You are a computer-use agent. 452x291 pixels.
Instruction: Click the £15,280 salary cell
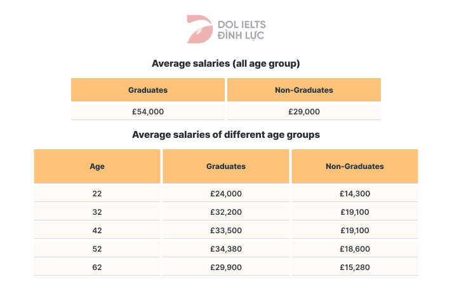click(355, 267)
